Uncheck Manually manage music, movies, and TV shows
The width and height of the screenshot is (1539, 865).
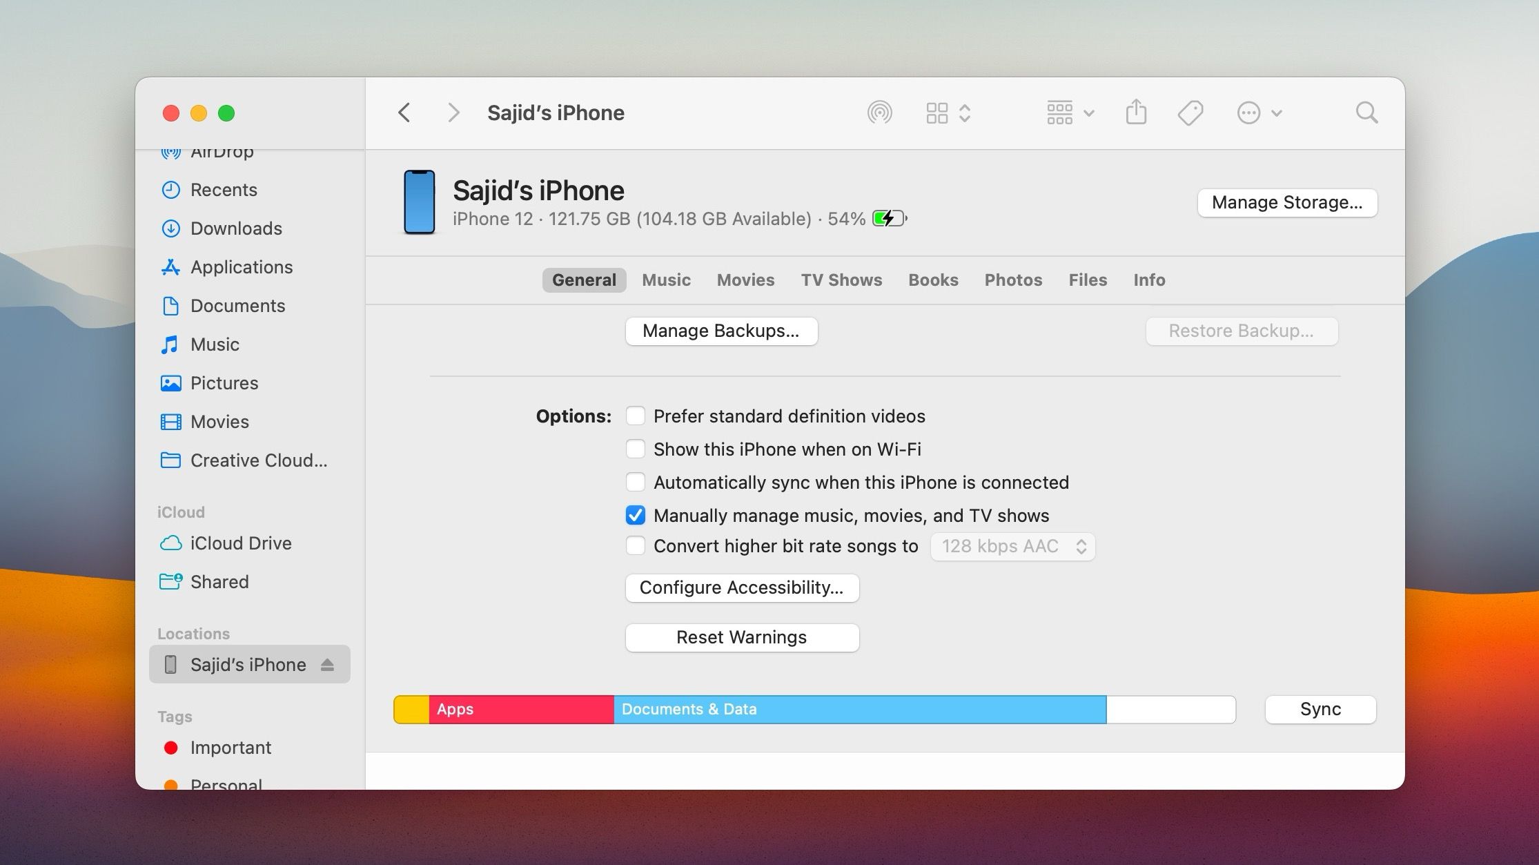coord(635,515)
